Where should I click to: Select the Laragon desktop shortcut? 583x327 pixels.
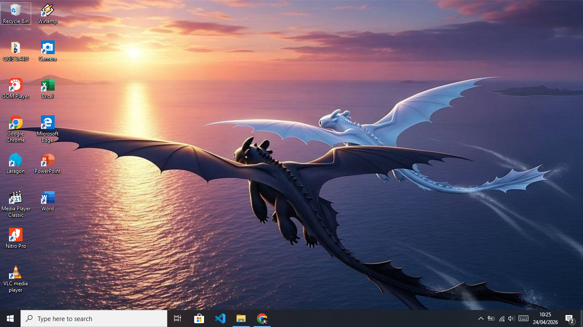(16, 163)
